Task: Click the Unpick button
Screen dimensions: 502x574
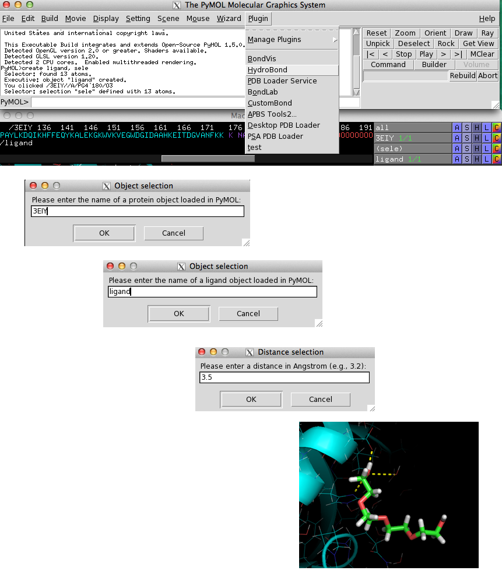Action: (x=378, y=44)
